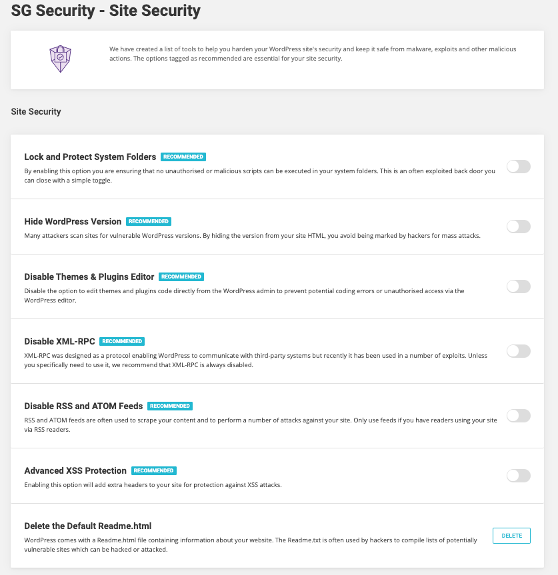Click the SG Security - Site Security page title
This screenshot has height=575, width=558.
coord(105,11)
